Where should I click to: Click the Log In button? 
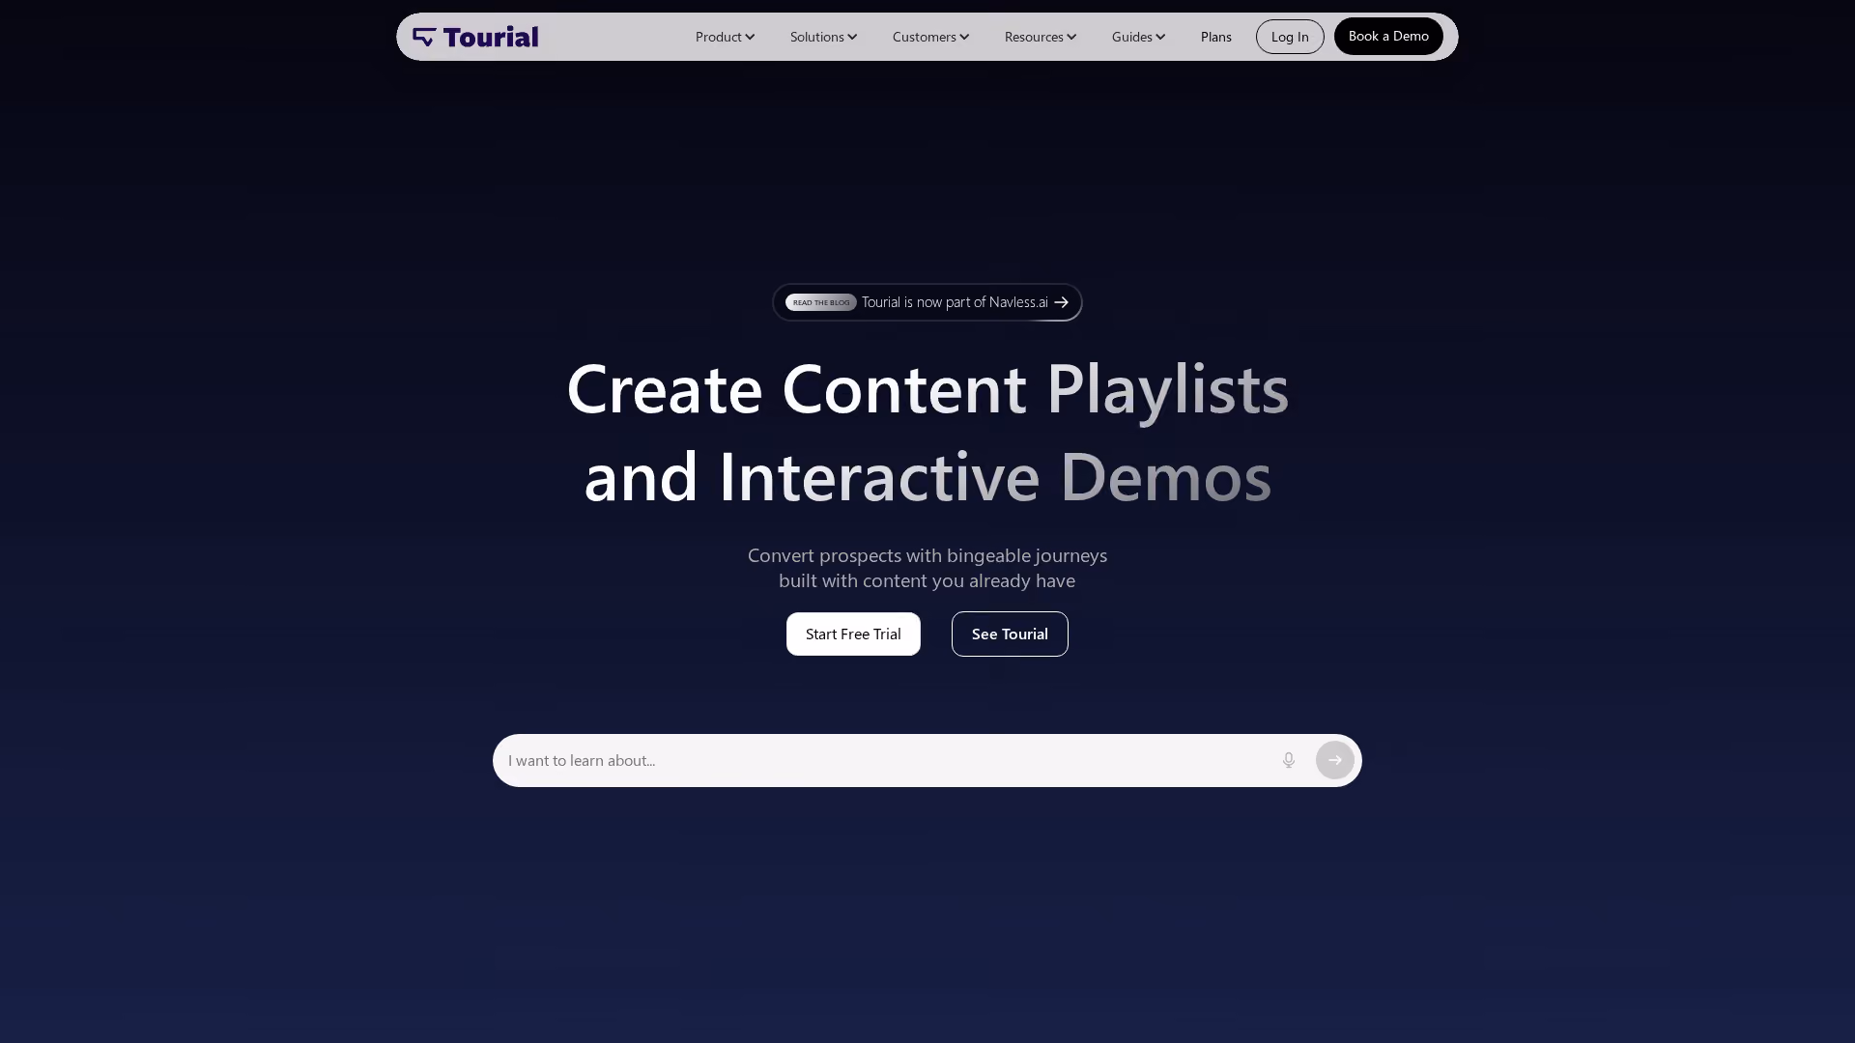click(1290, 37)
